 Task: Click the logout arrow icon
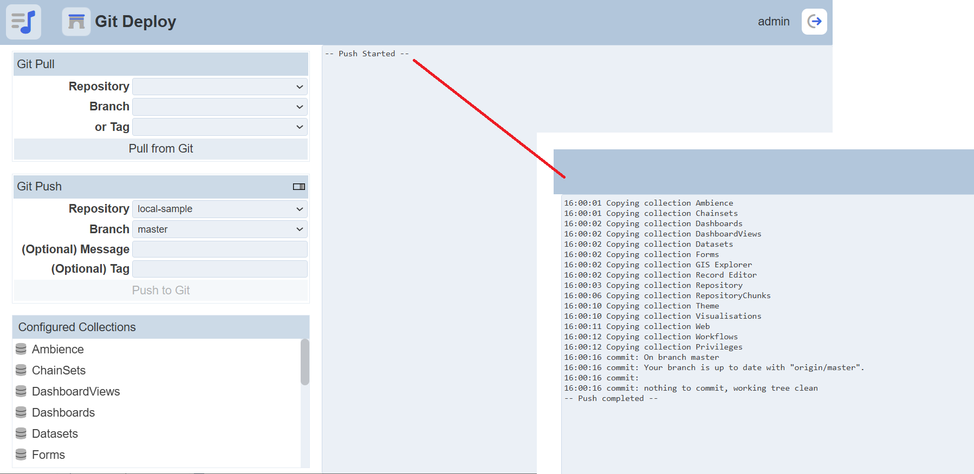[x=814, y=22]
